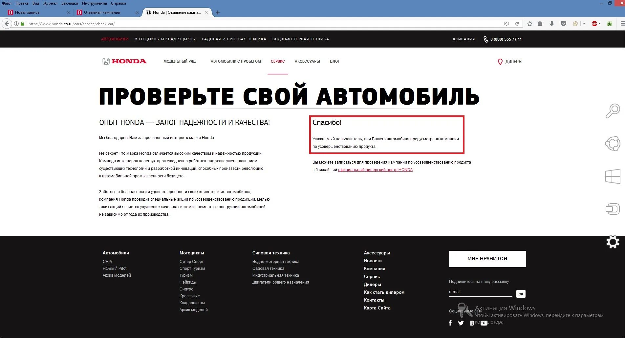Go back with the browser back arrow
This screenshot has height=338, width=625.
click(7, 24)
